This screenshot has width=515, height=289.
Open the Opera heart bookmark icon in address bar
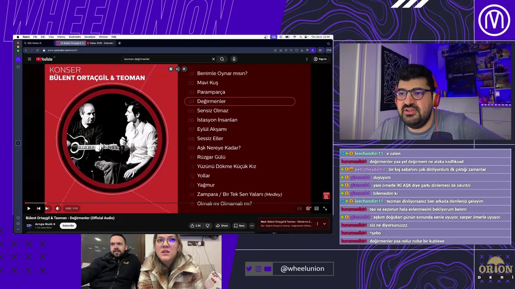point(297,50)
